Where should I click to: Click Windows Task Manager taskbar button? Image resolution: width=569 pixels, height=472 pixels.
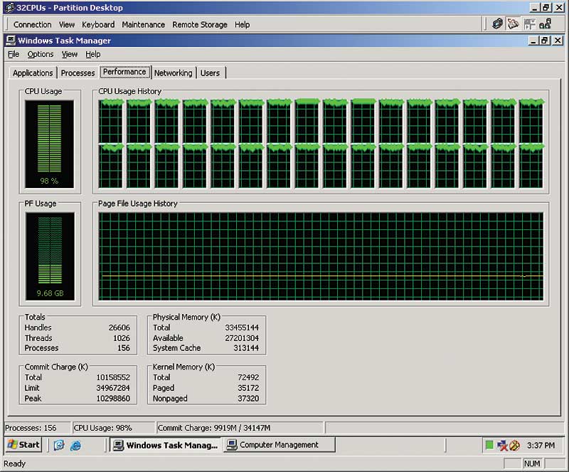[x=165, y=445]
